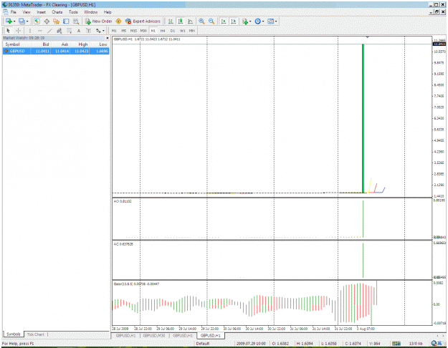The width and height of the screenshot is (448, 348).
Task: Click the Symbol column header
Action: (12, 44)
